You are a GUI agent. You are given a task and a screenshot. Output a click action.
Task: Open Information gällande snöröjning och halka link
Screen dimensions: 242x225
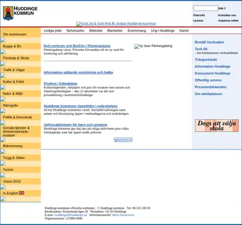(x=78, y=73)
